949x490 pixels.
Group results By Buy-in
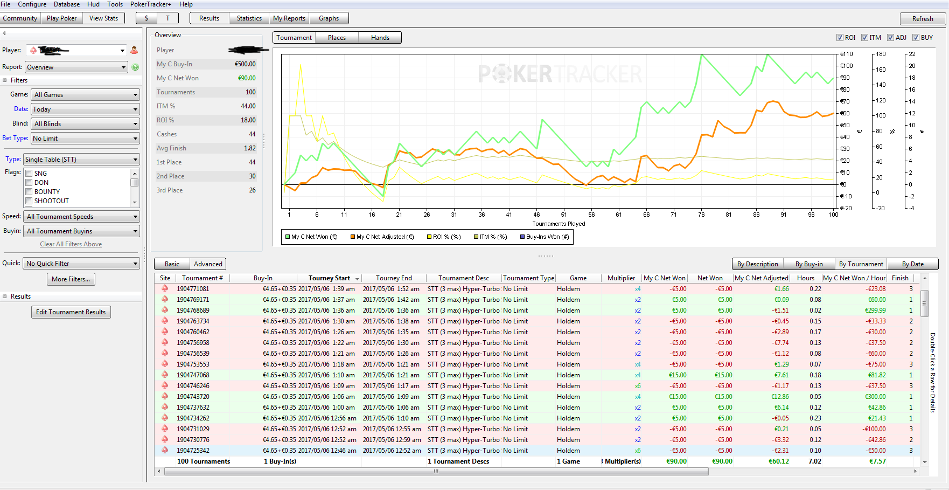click(809, 264)
